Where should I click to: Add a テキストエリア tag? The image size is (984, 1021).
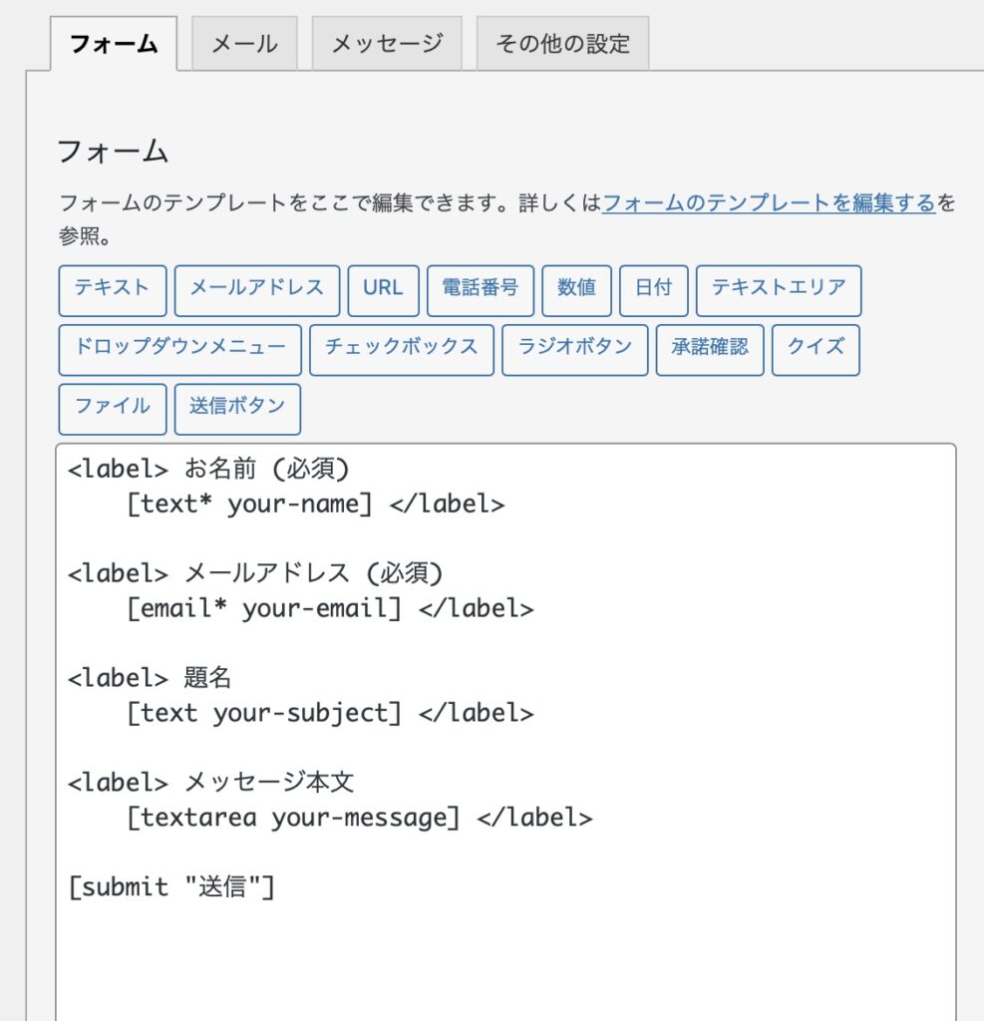coord(779,290)
